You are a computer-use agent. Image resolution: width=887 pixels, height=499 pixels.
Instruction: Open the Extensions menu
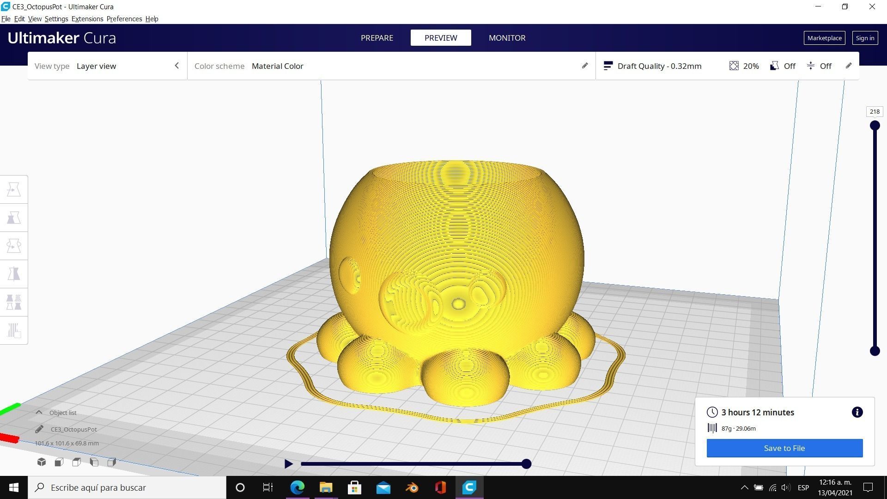point(87,19)
